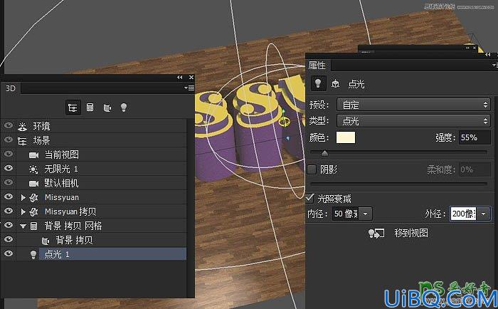Filter 3D panel by meshes icon

[x=90, y=108]
